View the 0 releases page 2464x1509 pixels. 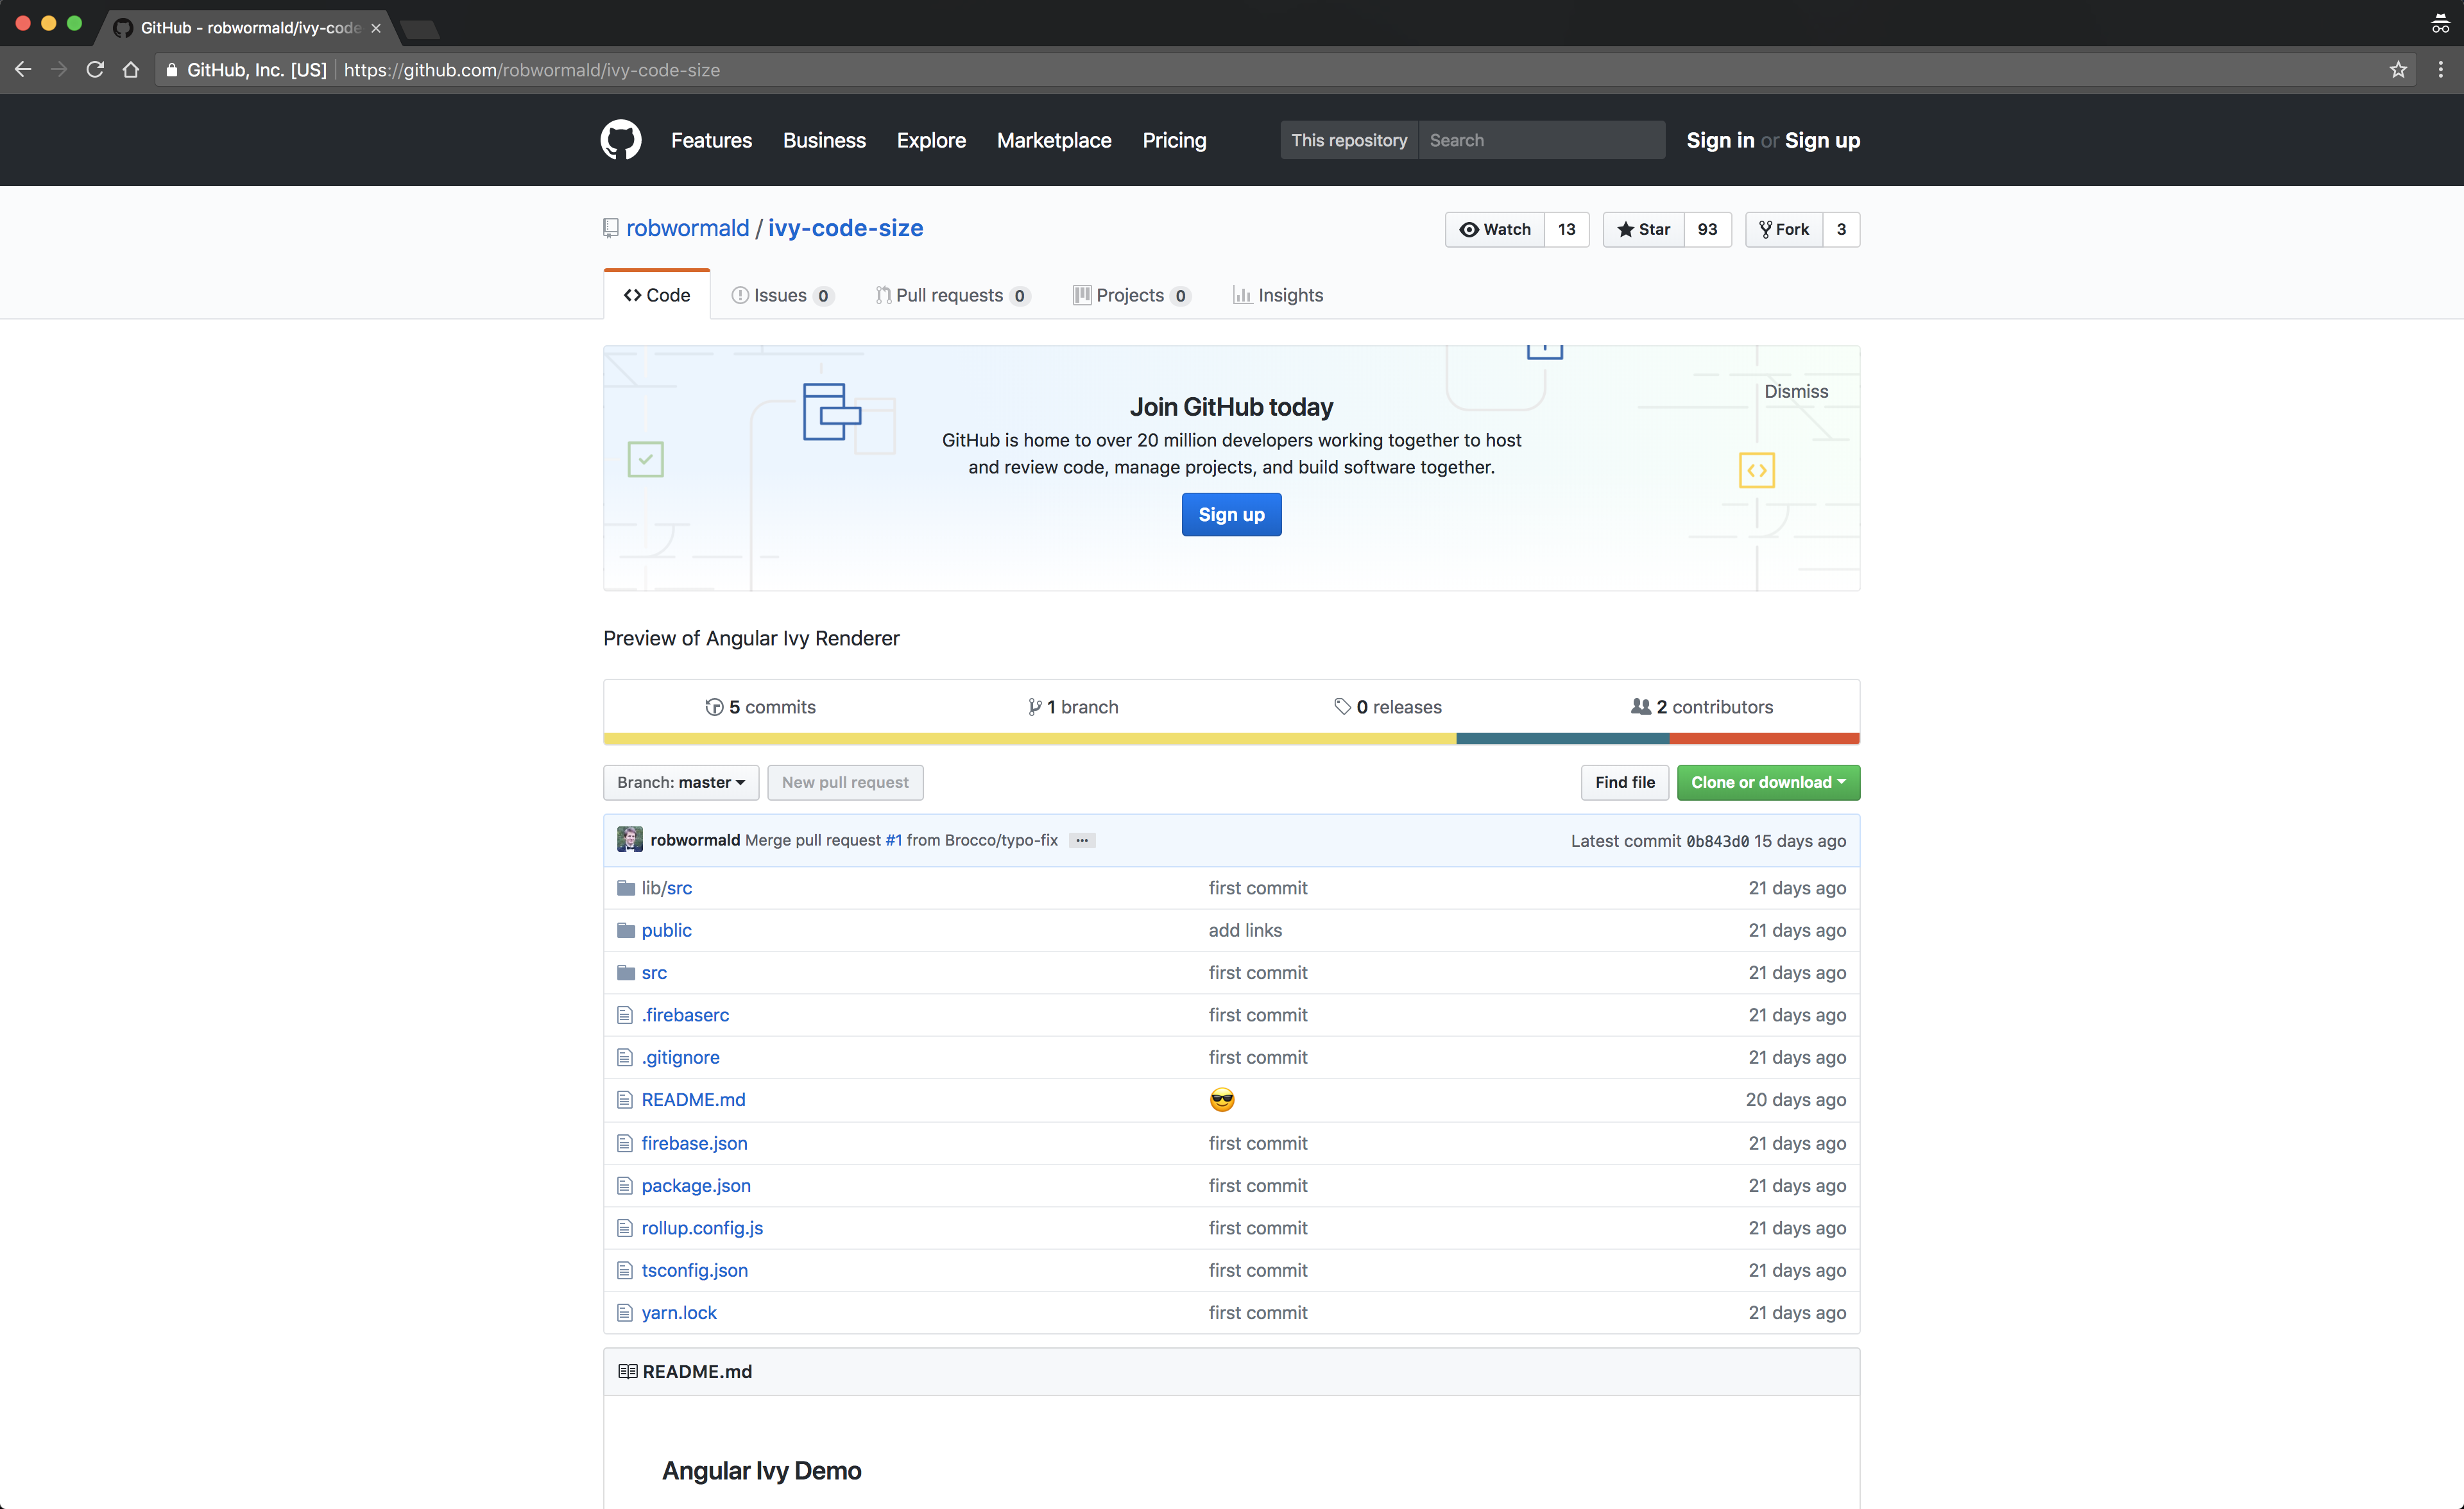(x=1388, y=707)
